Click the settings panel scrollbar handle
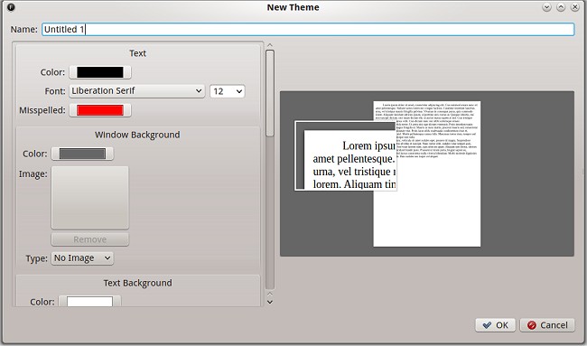The image size is (587, 346). (x=270, y=93)
